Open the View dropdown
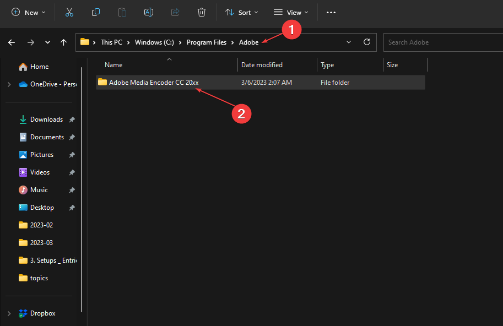Viewport: 503px width, 326px height. [x=290, y=12]
